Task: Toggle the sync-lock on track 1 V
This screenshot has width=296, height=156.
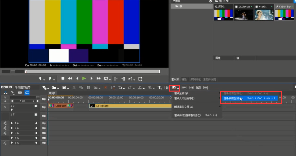Action: coord(44,107)
